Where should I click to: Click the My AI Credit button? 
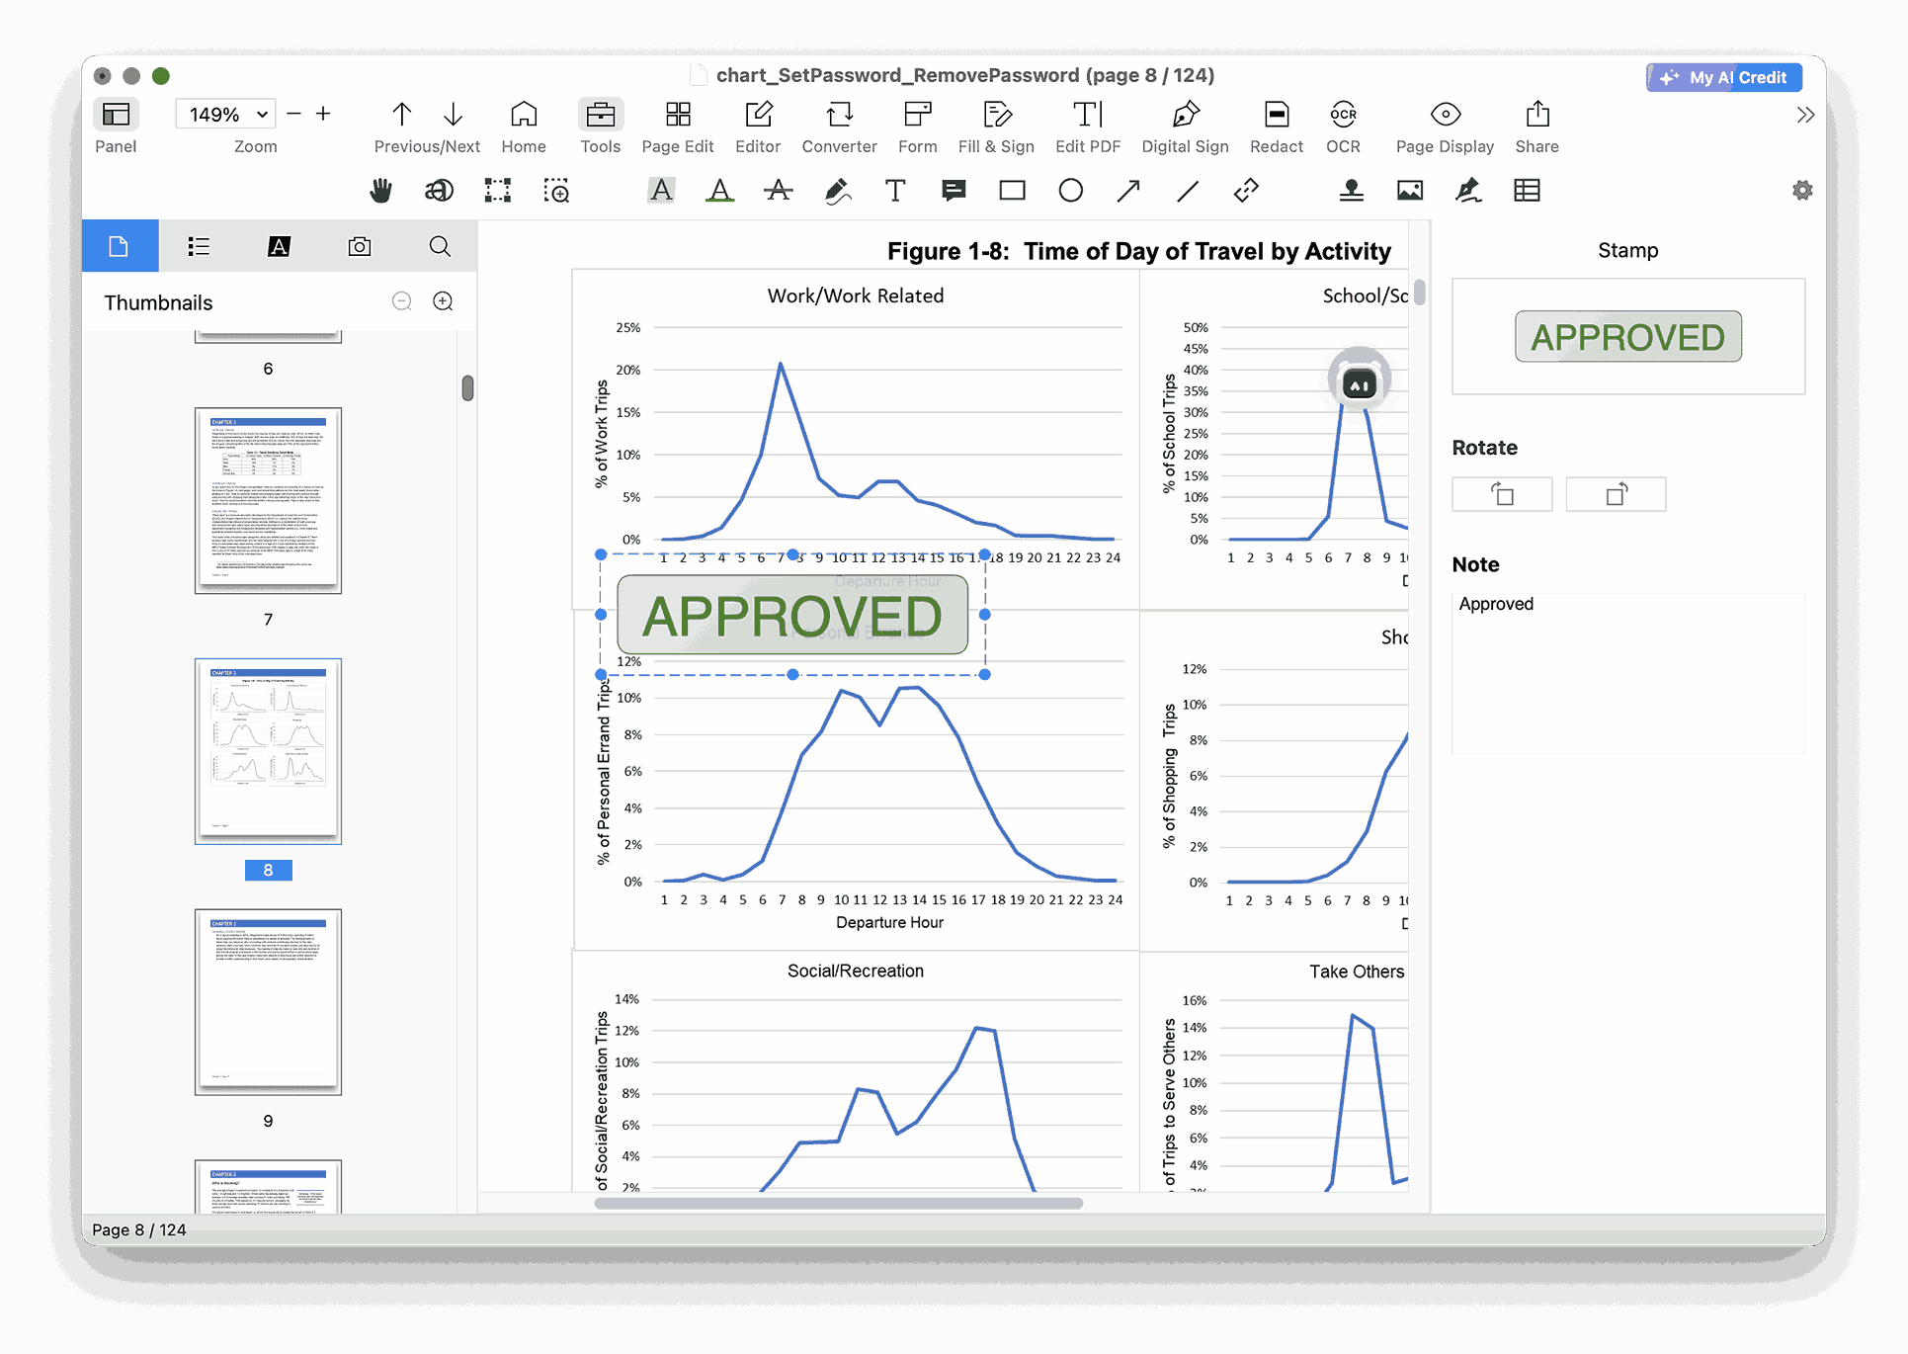pos(1731,75)
